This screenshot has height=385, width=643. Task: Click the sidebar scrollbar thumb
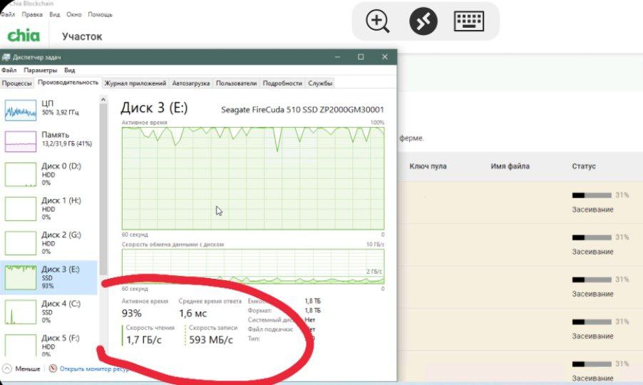(x=103, y=189)
